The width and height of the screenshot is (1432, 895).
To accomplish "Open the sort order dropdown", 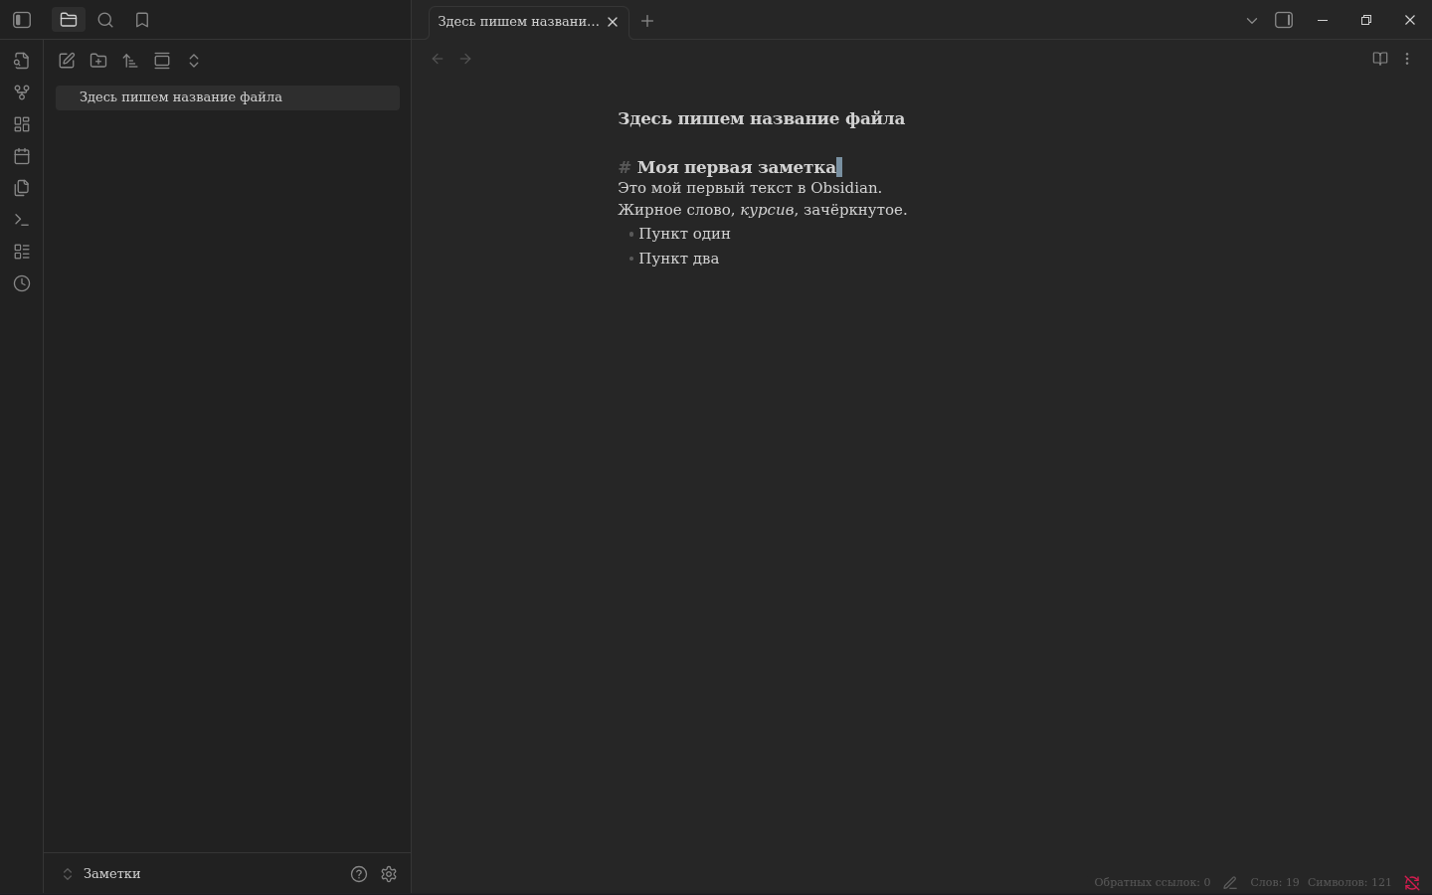I will (130, 61).
